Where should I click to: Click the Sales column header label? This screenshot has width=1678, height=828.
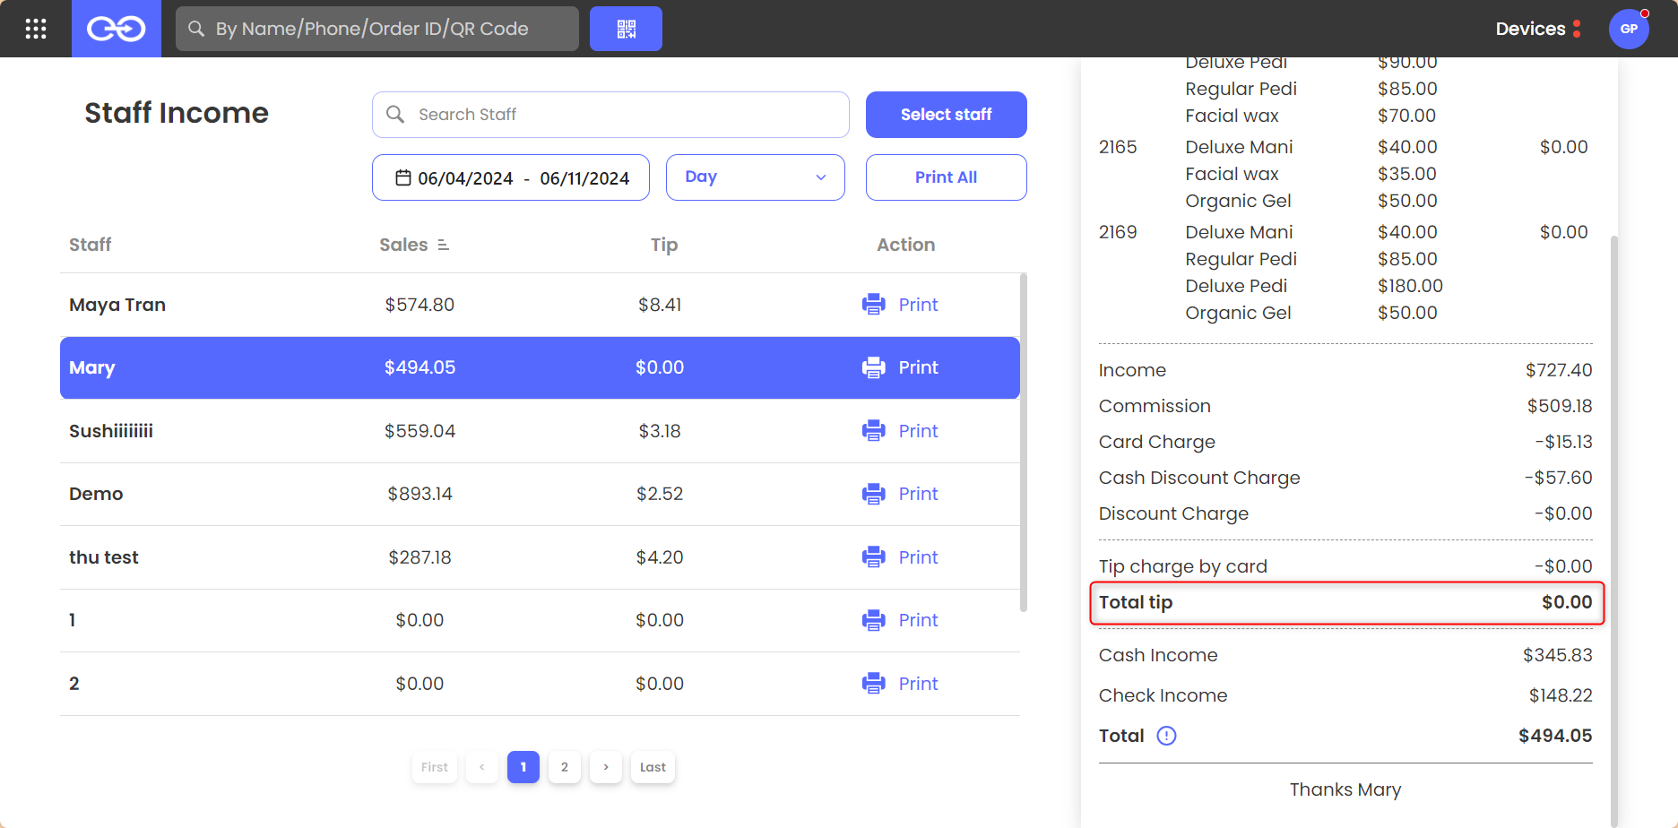pyautogui.click(x=403, y=245)
